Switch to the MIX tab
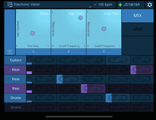156x120 pixels. [138, 16]
